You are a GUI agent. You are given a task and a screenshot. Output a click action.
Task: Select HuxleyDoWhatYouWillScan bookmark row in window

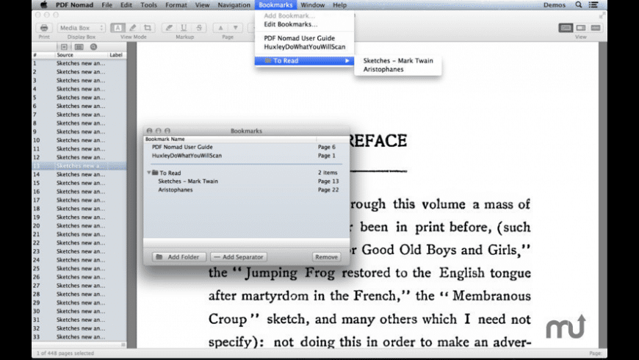click(246, 155)
